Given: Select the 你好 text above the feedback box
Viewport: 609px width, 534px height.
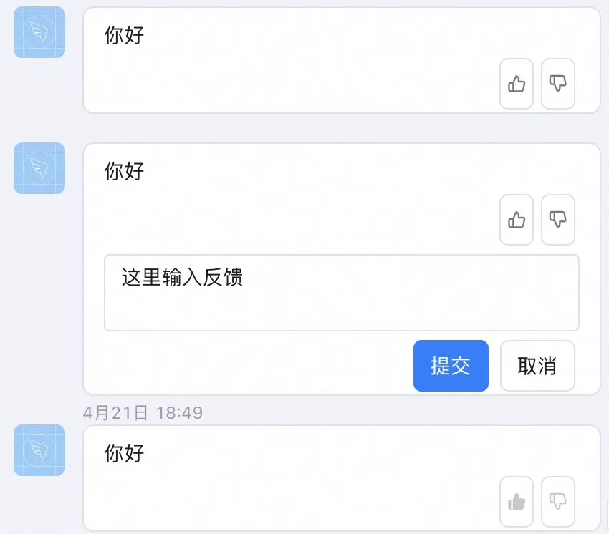Looking at the screenshot, I should tap(124, 171).
